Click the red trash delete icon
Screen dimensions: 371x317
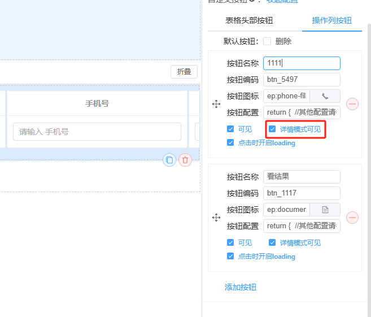185,160
